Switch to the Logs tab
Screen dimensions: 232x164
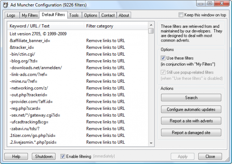[12, 15]
